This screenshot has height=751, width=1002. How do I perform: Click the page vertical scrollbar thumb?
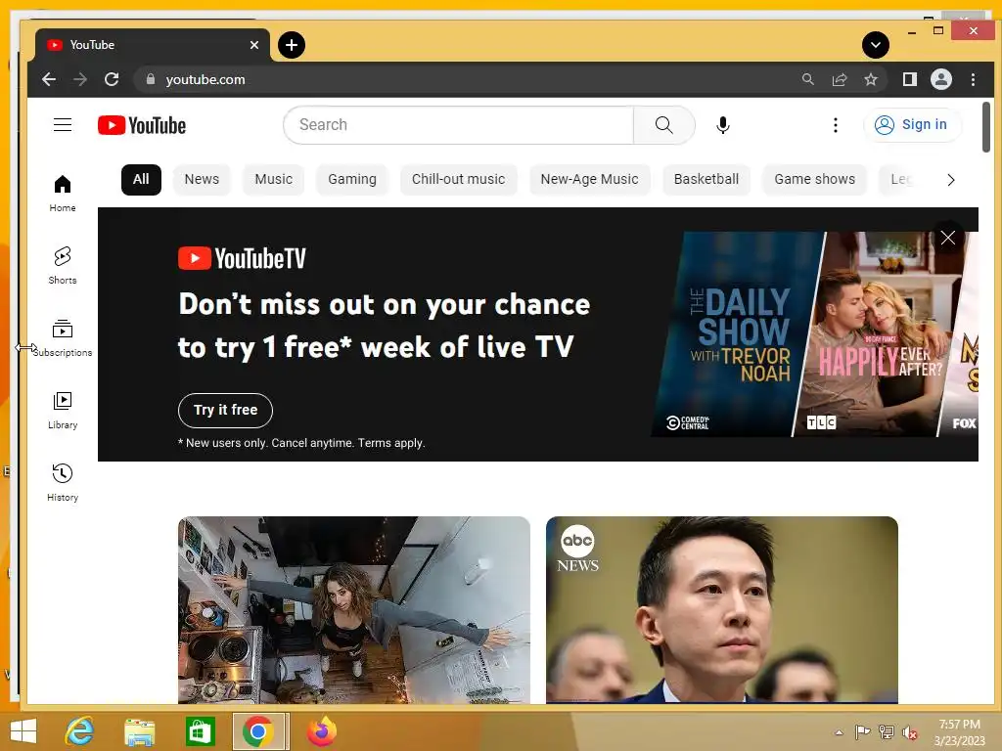pyautogui.click(x=986, y=127)
